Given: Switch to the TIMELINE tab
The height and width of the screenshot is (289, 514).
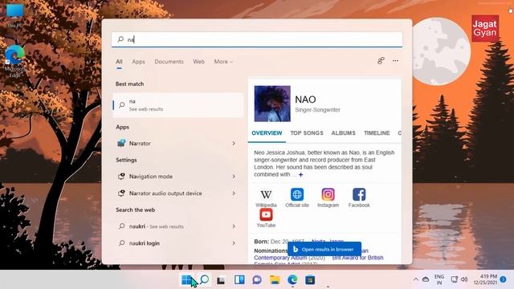Looking at the screenshot, I should click(377, 133).
